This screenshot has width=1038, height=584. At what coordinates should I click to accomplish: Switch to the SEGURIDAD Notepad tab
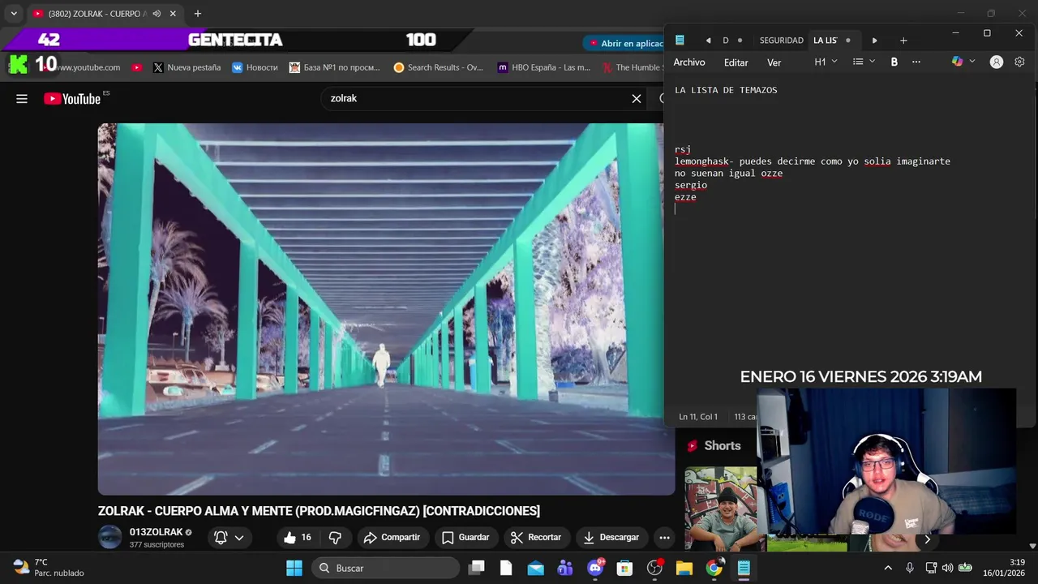781,41
